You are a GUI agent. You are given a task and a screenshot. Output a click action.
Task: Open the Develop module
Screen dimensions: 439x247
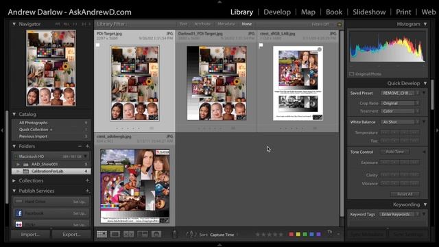[277, 12]
